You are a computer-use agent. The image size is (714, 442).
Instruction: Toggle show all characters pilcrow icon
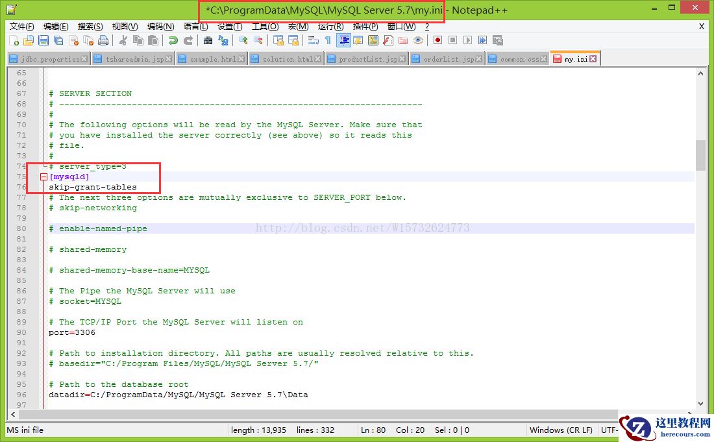(328, 40)
